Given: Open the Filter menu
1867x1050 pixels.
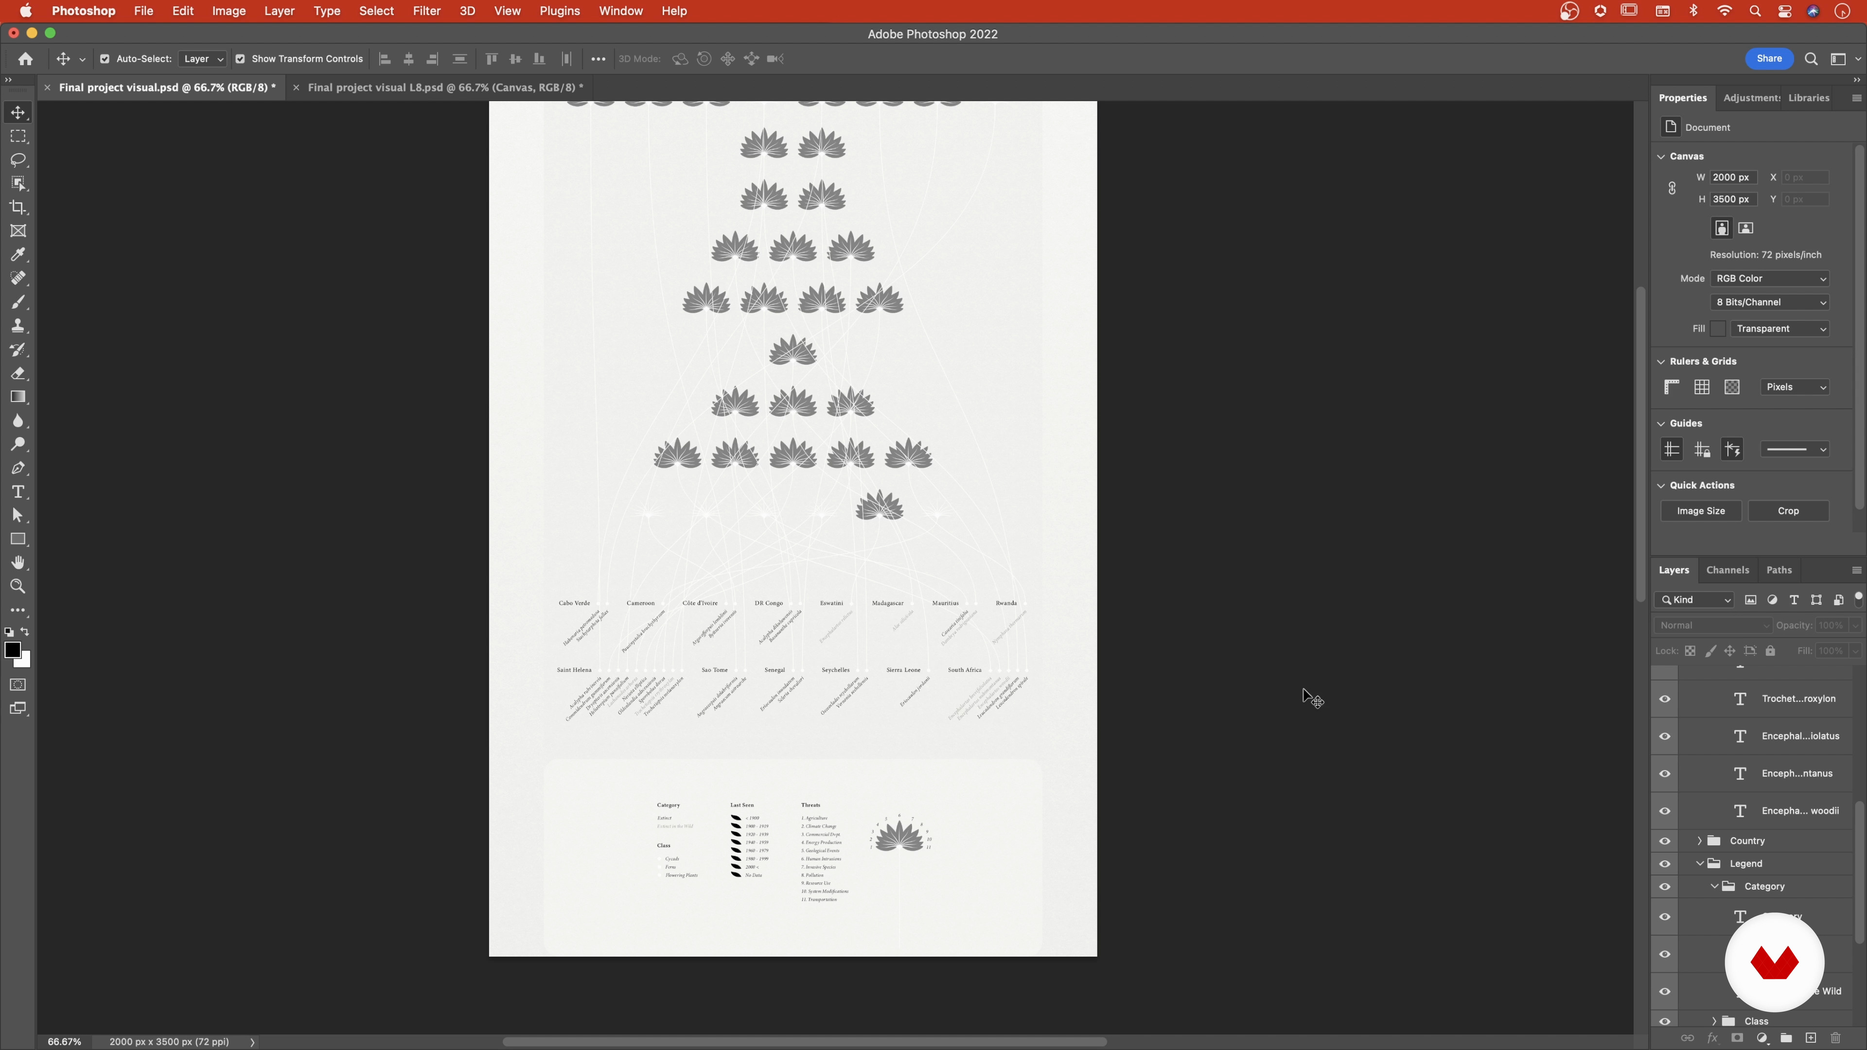Looking at the screenshot, I should tap(426, 11).
